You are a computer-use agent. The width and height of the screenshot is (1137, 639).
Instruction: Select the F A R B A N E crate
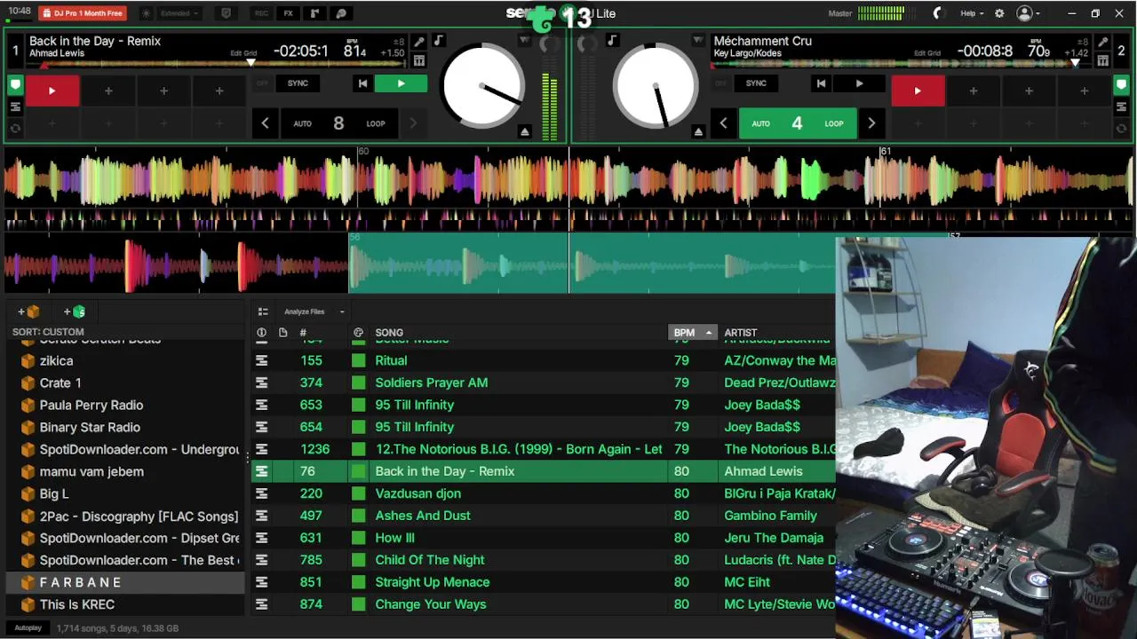click(124, 582)
